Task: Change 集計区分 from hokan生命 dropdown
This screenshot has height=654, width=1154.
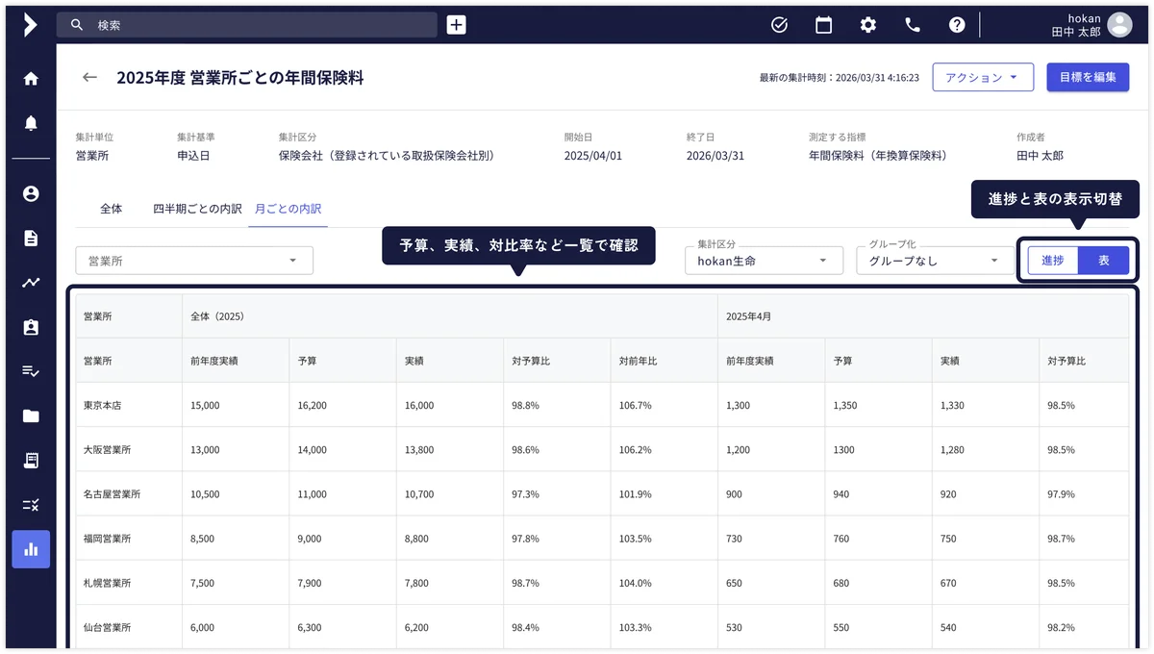Action: (x=764, y=260)
